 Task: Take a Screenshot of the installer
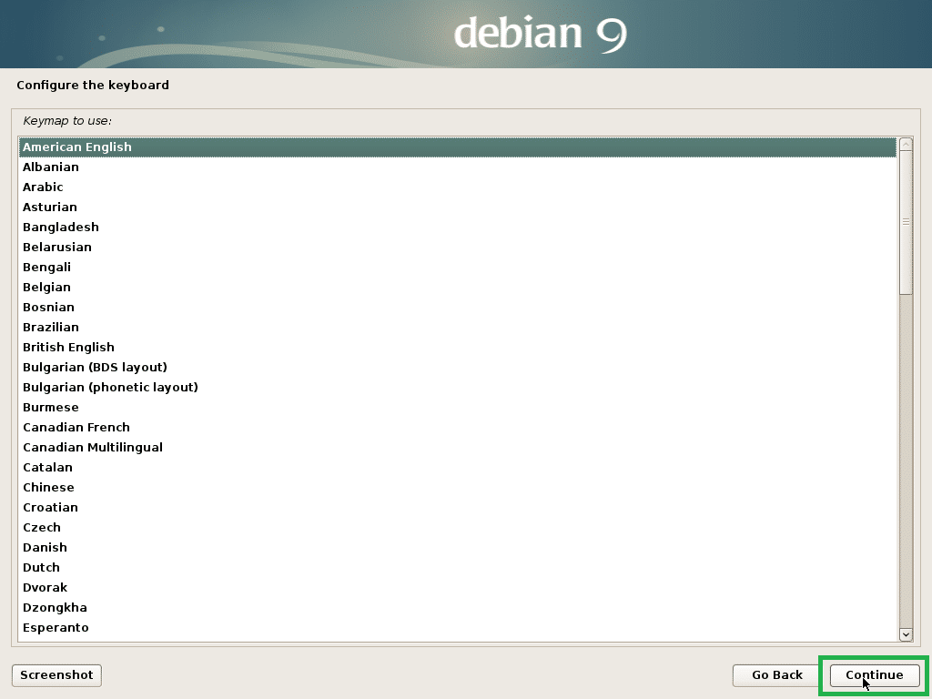pos(56,675)
